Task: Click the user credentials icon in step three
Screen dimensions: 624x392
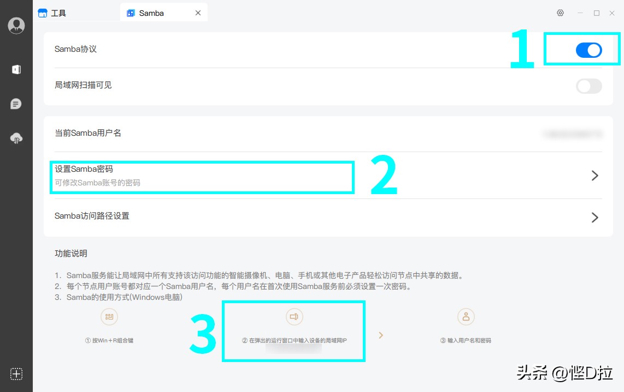Action: click(466, 316)
